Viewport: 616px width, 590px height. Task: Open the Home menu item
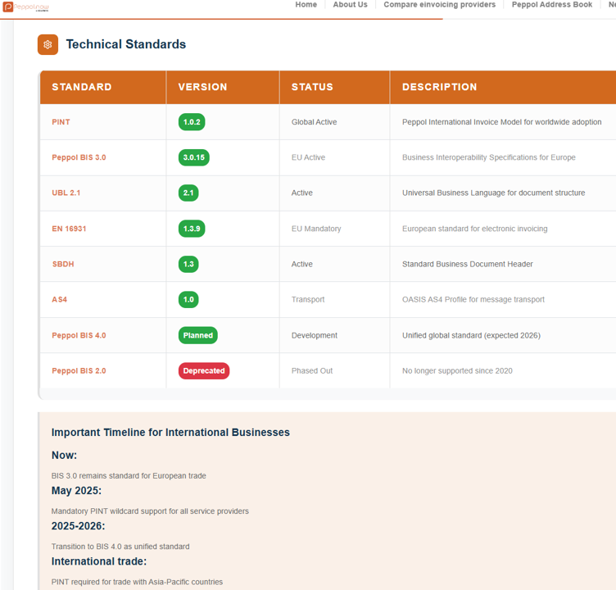306,5
